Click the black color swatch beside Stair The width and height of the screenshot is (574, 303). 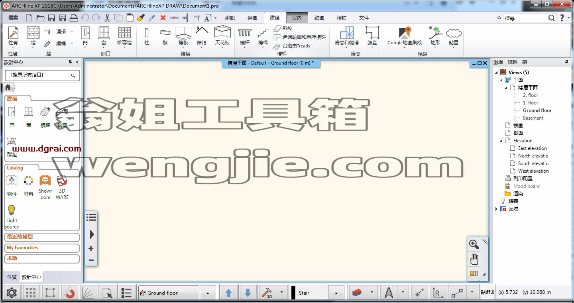(293, 293)
